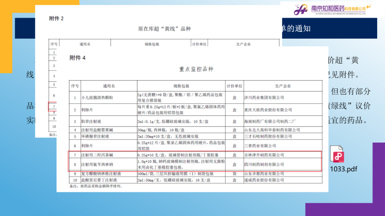385x216 pixels.
Task: Click manufacturer 济川药业集团有限公司
Action: tap(264, 98)
